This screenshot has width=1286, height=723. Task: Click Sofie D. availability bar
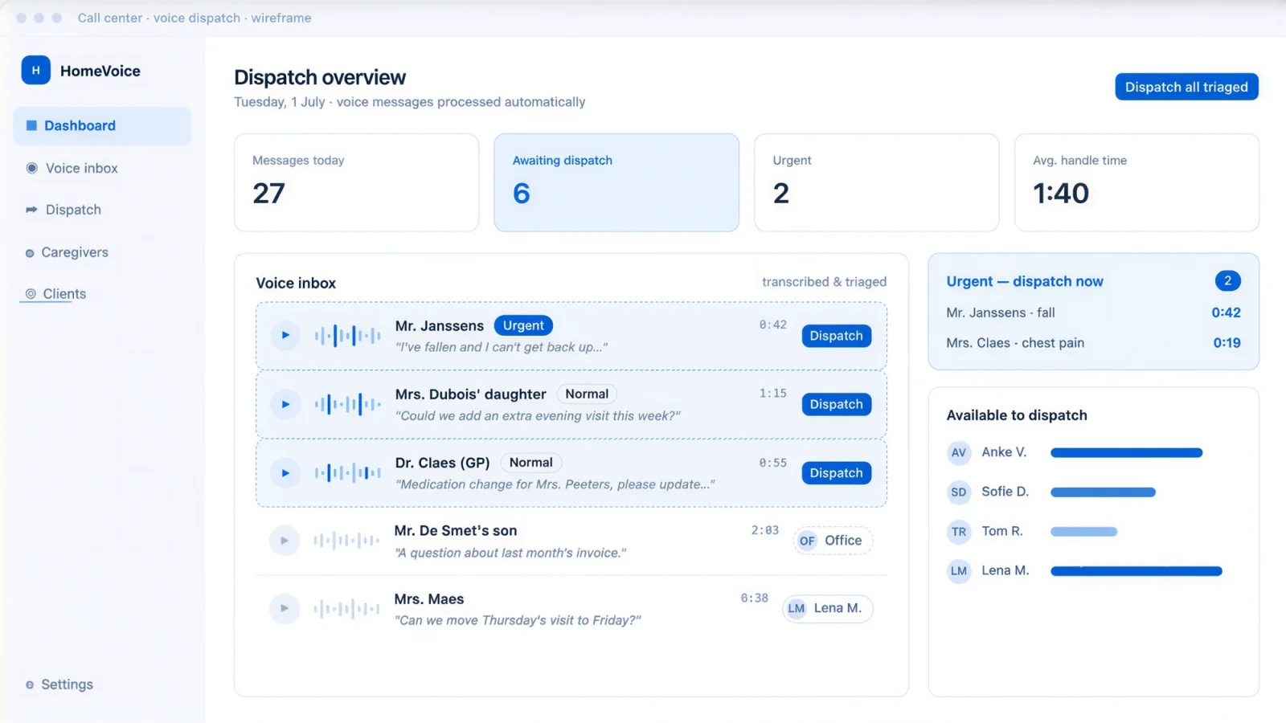point(1103,492)
